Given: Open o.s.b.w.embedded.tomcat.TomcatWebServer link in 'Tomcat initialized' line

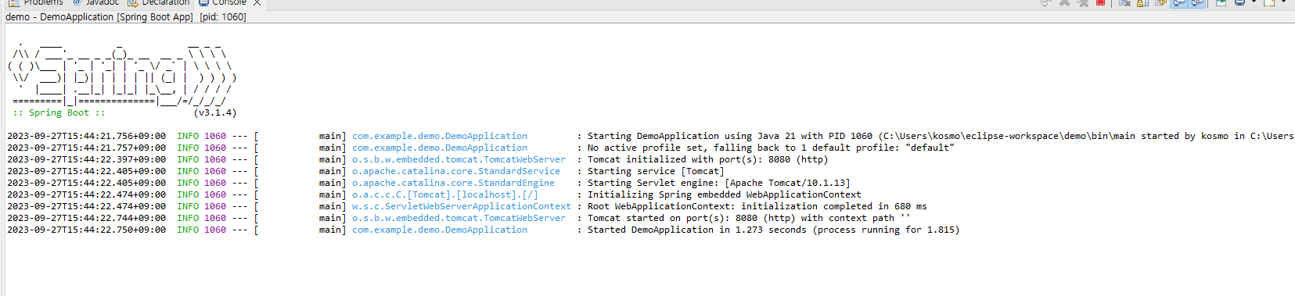Looking at the screenshot, I should click(x=459, y=159).
